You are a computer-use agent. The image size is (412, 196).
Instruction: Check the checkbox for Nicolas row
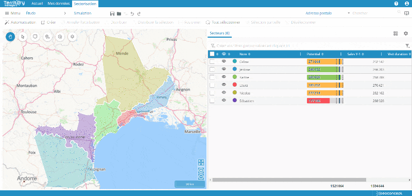[212, 93]
